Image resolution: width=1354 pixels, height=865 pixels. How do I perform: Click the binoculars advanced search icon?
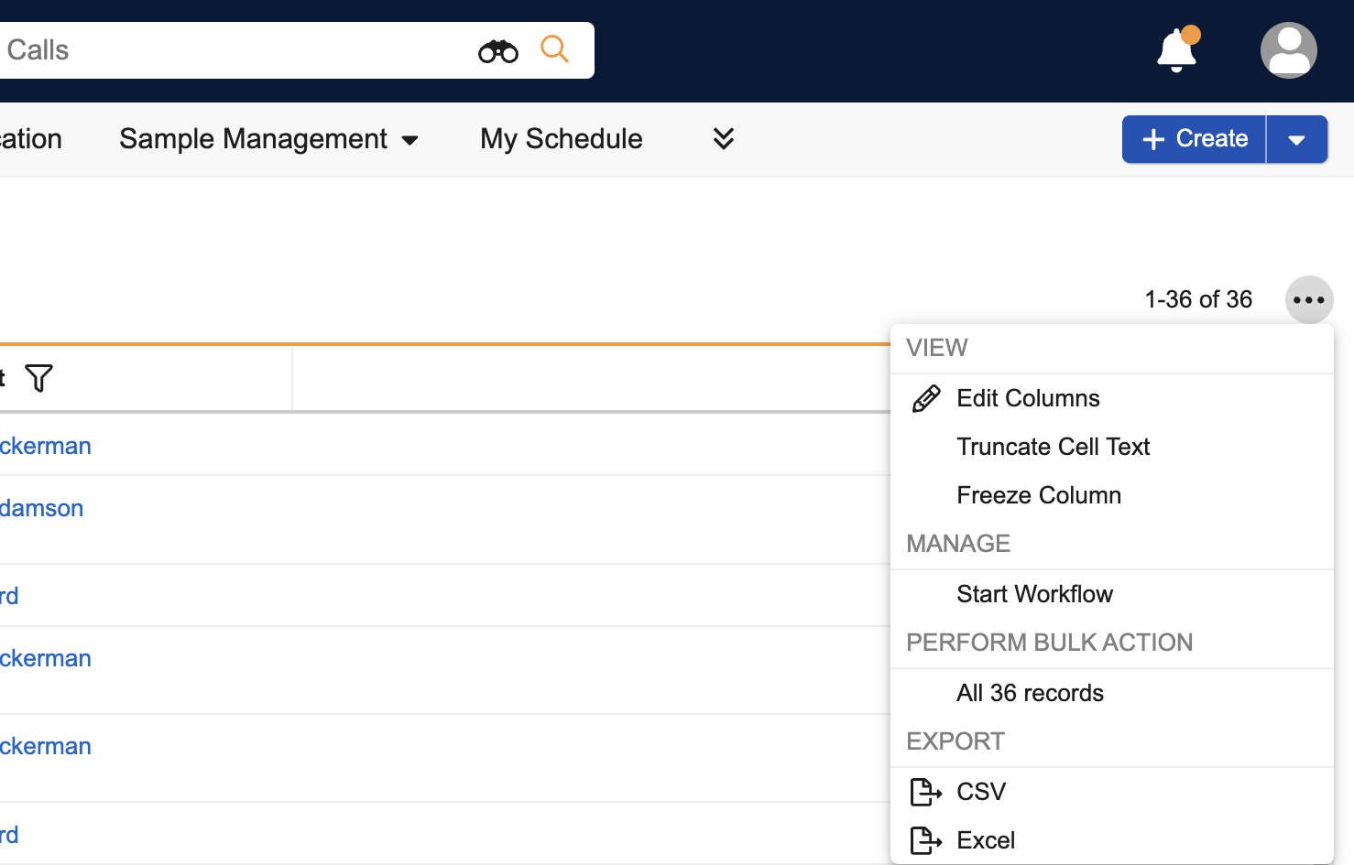click(x=497, y=51)
